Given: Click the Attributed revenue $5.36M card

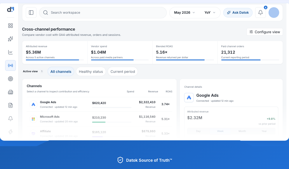Looking at the screenshot, I should pos(55,52).
